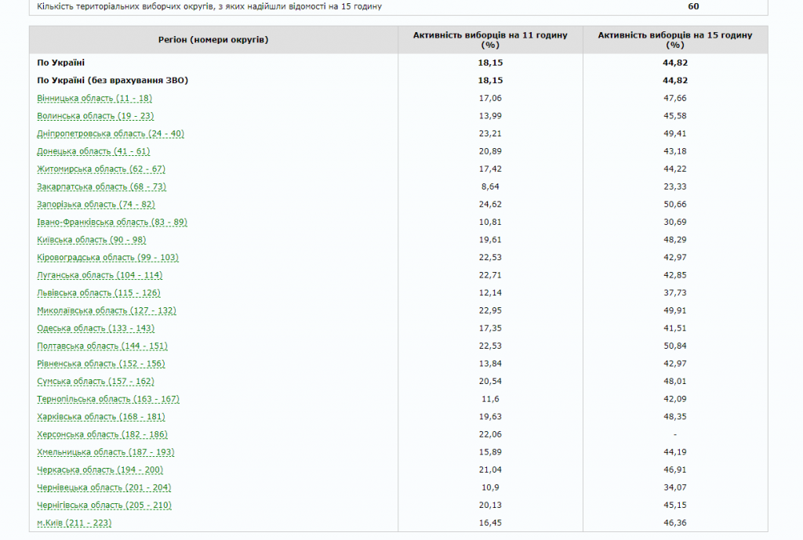Go to Одеська область (133 - 143)

pyautogui.click(x=96, y=328)
